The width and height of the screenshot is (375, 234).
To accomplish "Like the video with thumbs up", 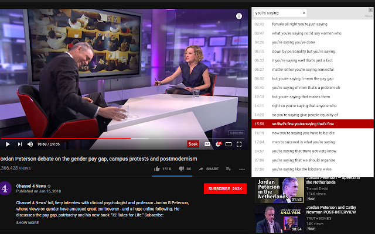I will [158, 168].
